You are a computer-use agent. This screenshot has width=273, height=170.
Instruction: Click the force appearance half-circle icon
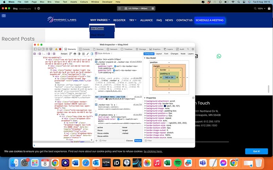coord(79,54)
